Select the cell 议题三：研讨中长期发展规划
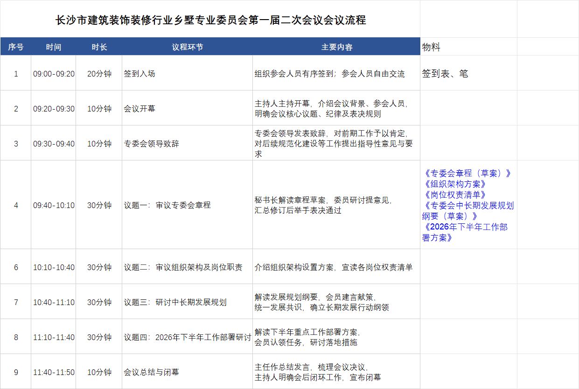Viewport: 579px width, 389px height. [187, 302]
